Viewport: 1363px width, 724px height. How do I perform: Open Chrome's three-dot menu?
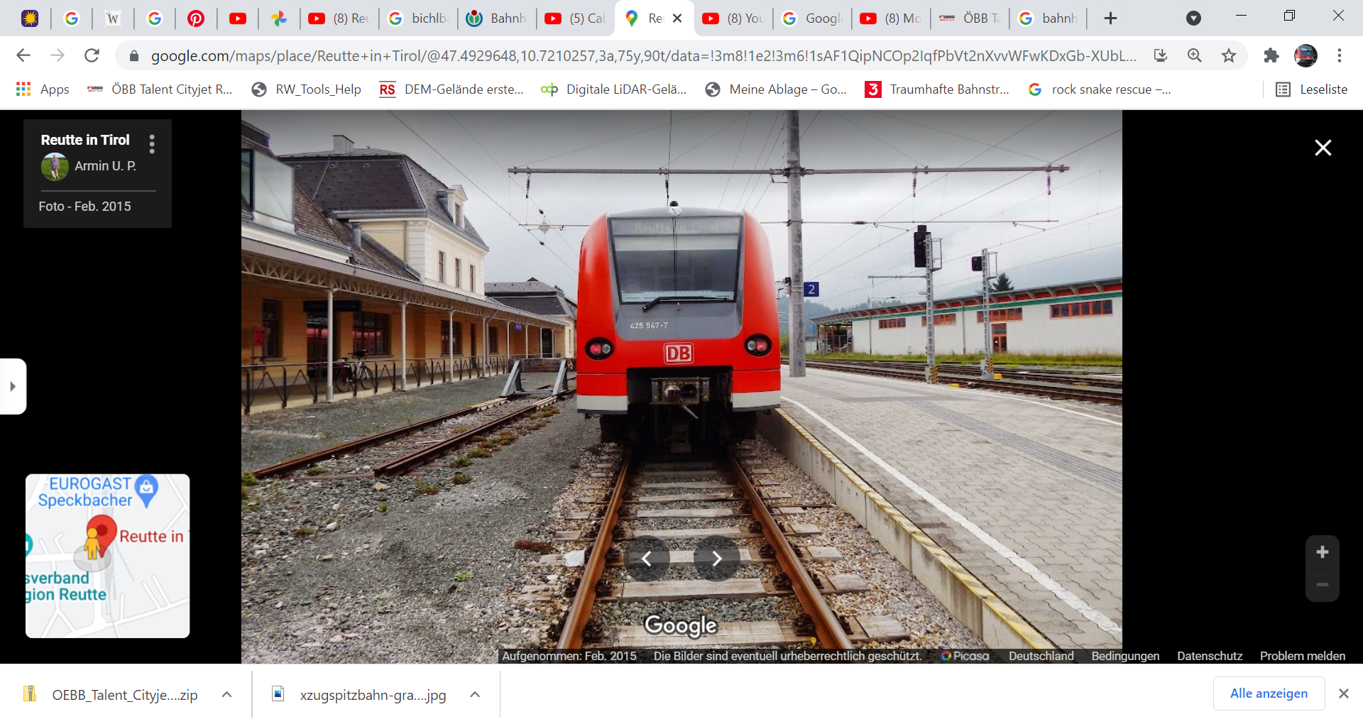(x=1340, y=55)
